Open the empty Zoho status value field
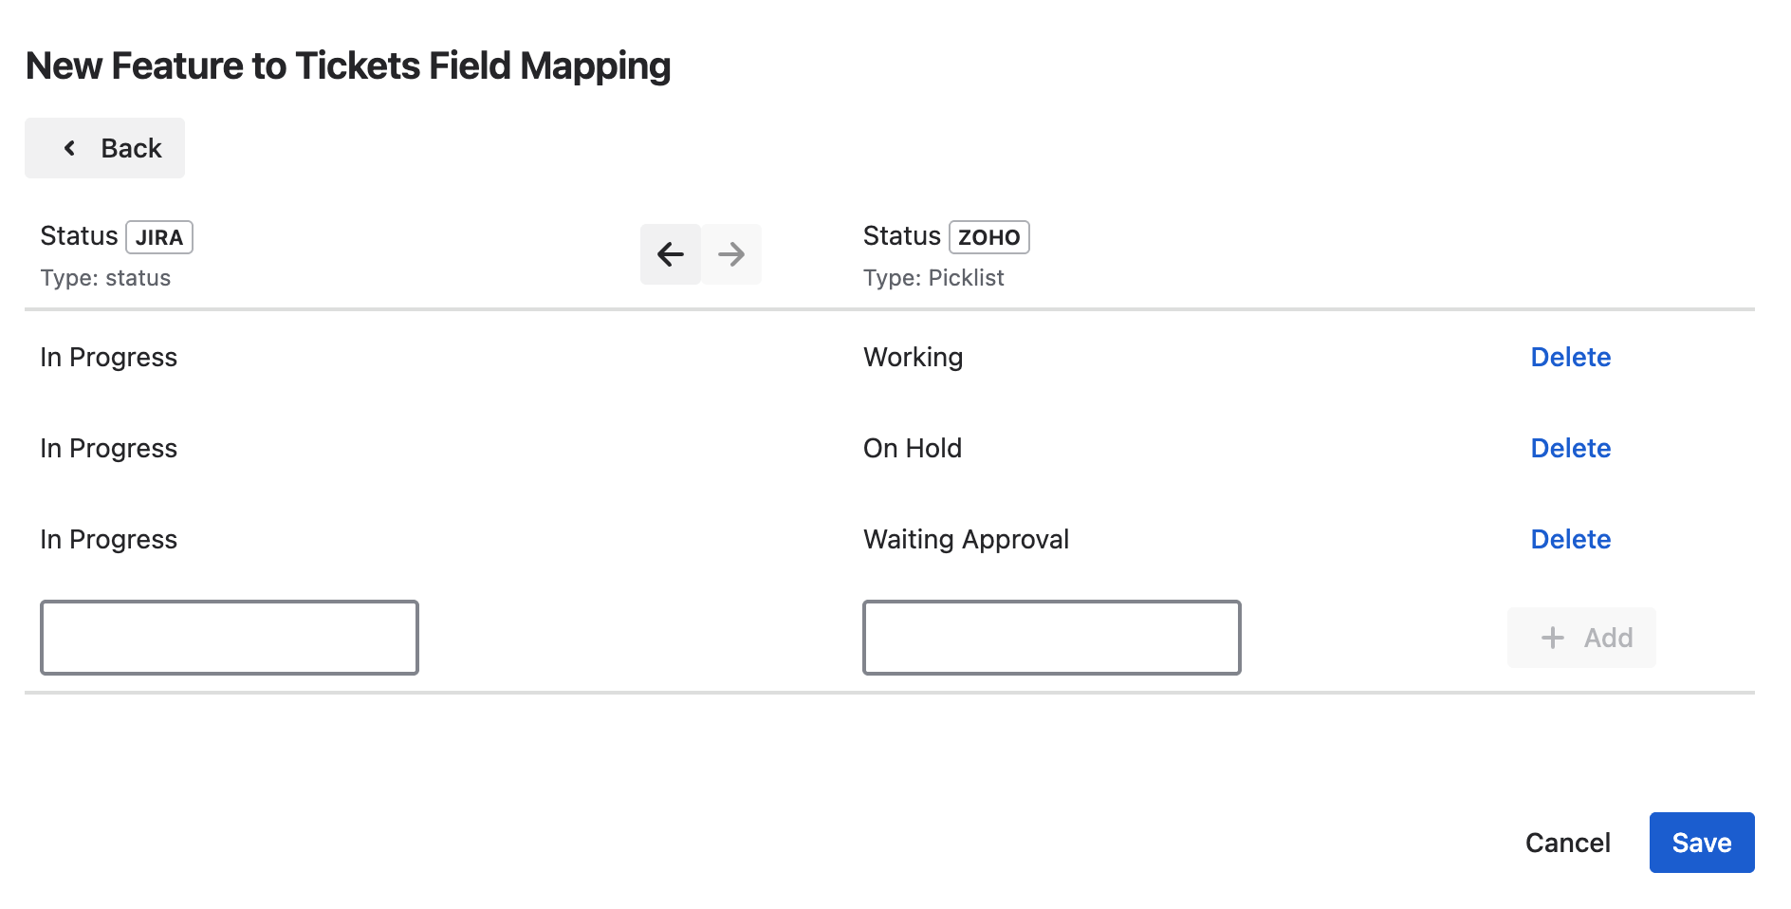Viewport: 1791px width, 909px height. click(x=1051, y=638)
